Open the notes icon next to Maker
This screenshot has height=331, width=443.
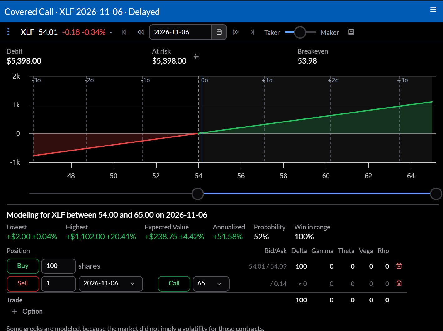pos(351,32)
